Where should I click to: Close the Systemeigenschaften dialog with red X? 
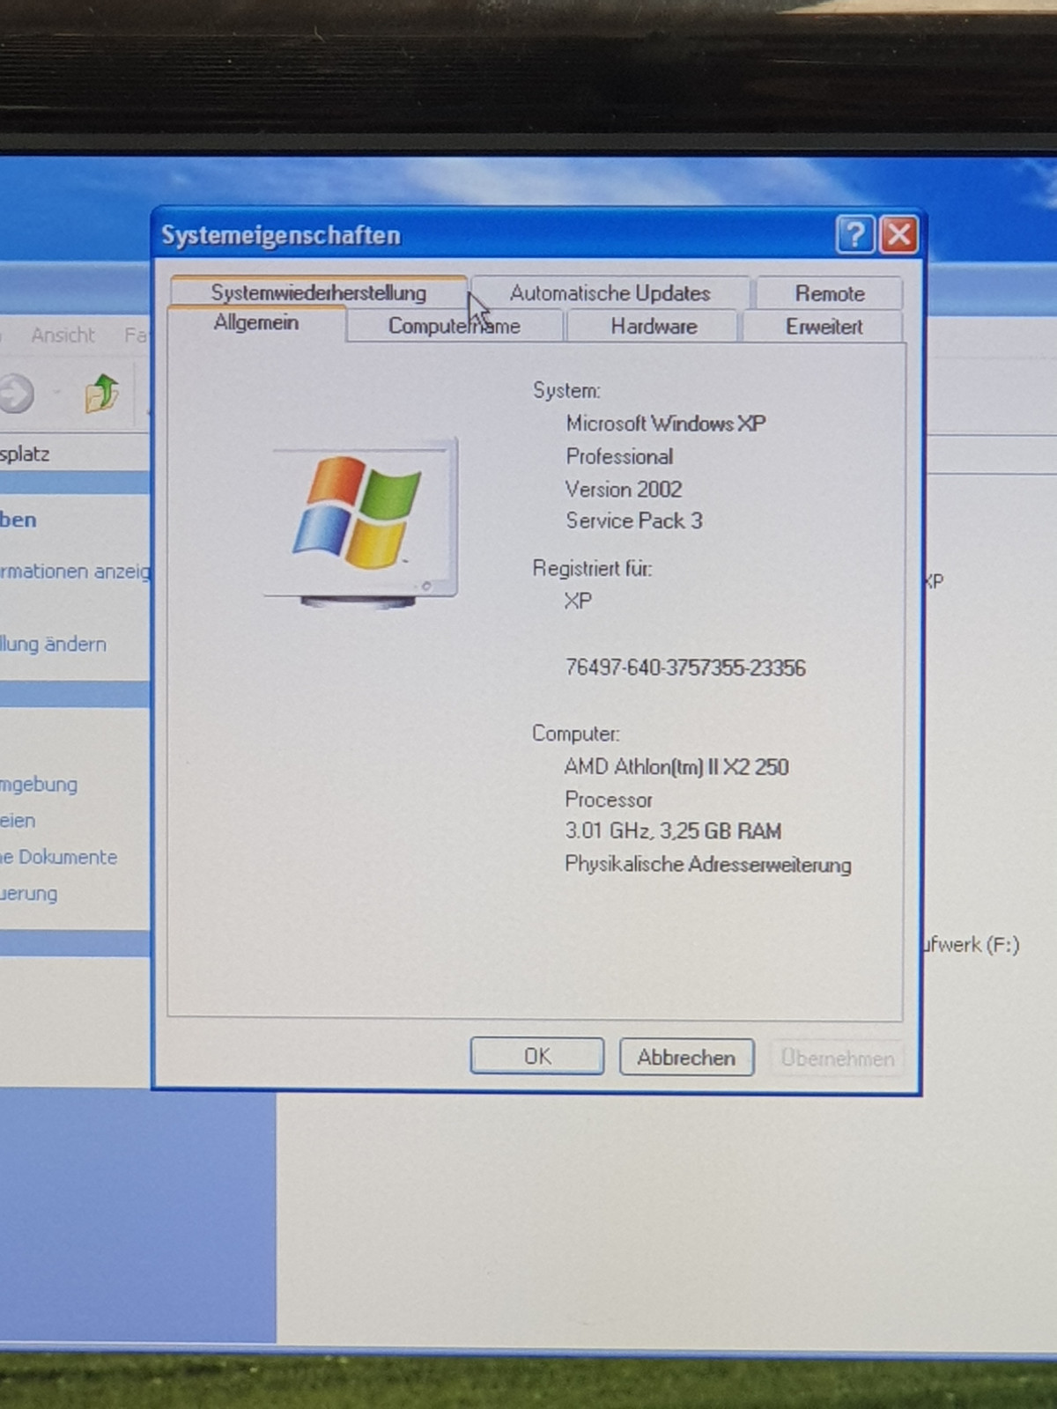pos(899,235)
